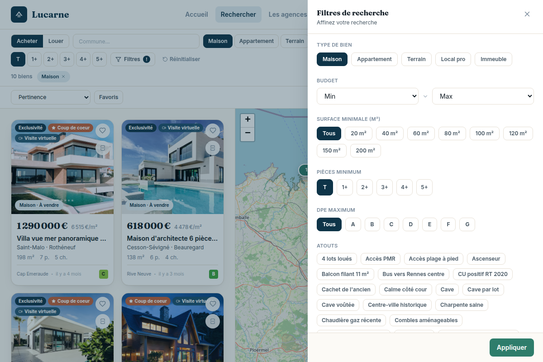Screen dimensions: 543x362
Task: Toggle Chaudière gaz récente amenity
Action: pyautogui.click(x=352, y=320)
